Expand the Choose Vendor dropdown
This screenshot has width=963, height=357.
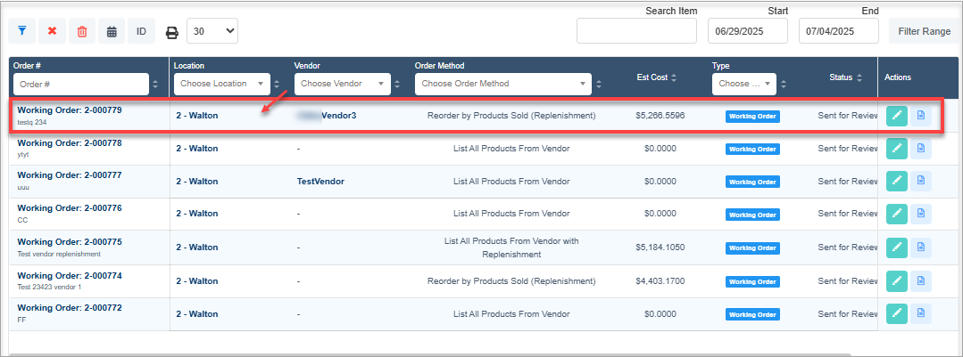[x=342, y=84]
